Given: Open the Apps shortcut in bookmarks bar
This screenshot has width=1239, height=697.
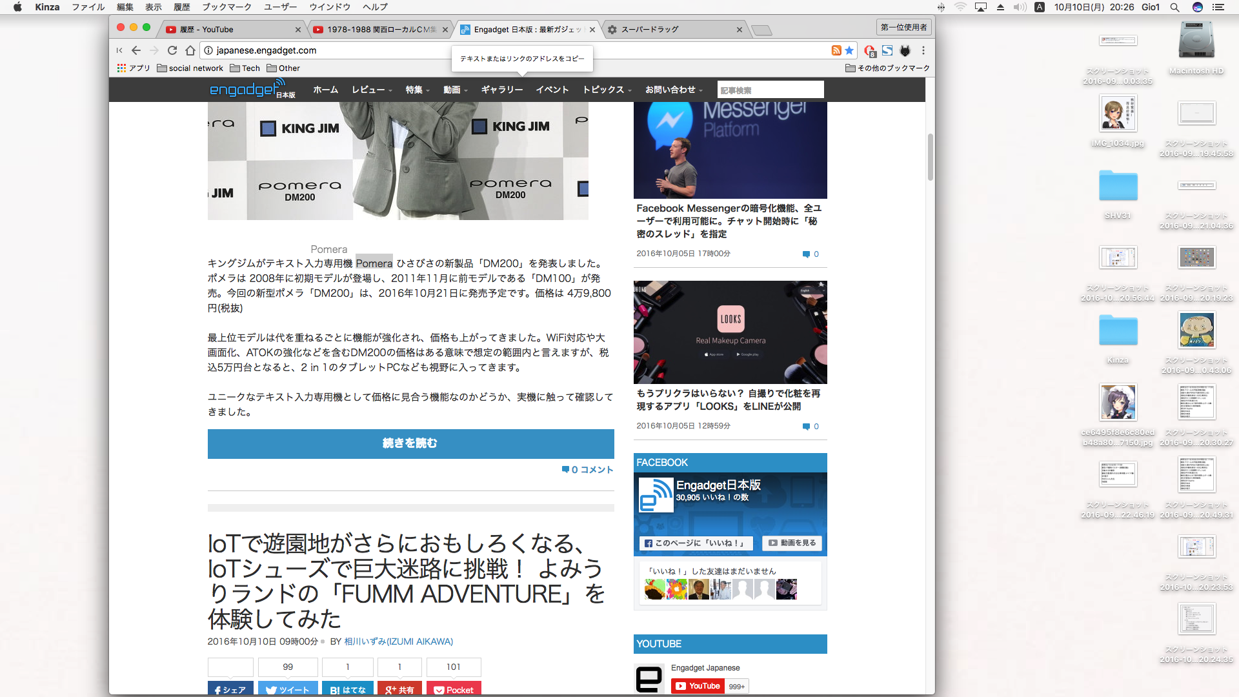Looking at the screenshot, I should tap(134, 68).
